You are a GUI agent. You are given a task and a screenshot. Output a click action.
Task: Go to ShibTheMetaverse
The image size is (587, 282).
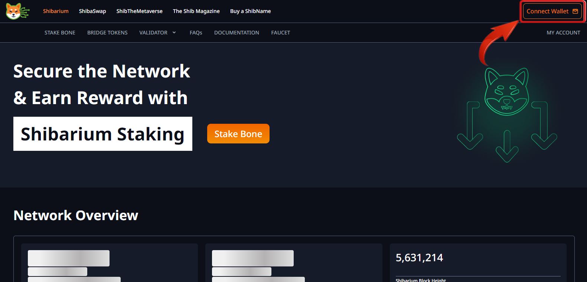coord(140,11)
